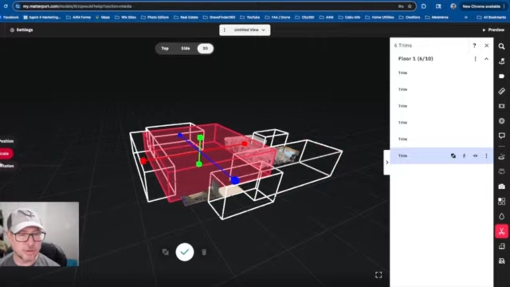Click the duplicate trim icon beside checkmark
The image size is (510, 287).
(165, 252)
